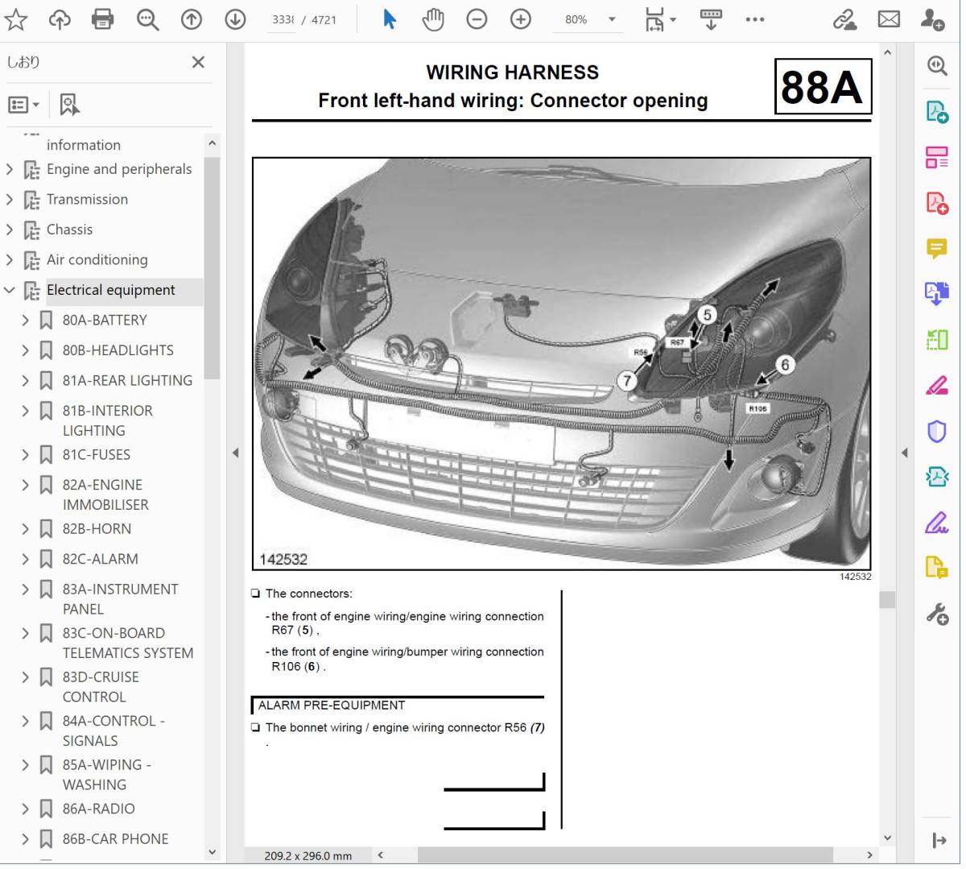Open the 81A-REAR LIGHTING bookmark
The height and width of the screenshot is (869, 966).
coord(127,381)
